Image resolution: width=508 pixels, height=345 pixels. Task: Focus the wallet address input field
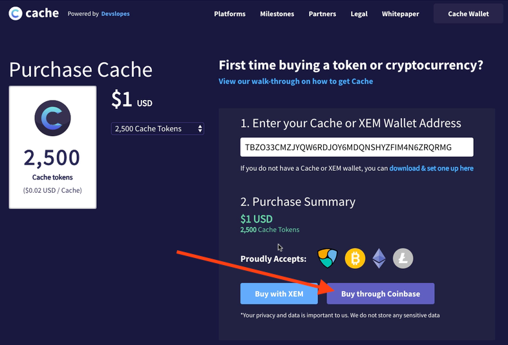tap(356, 147)
